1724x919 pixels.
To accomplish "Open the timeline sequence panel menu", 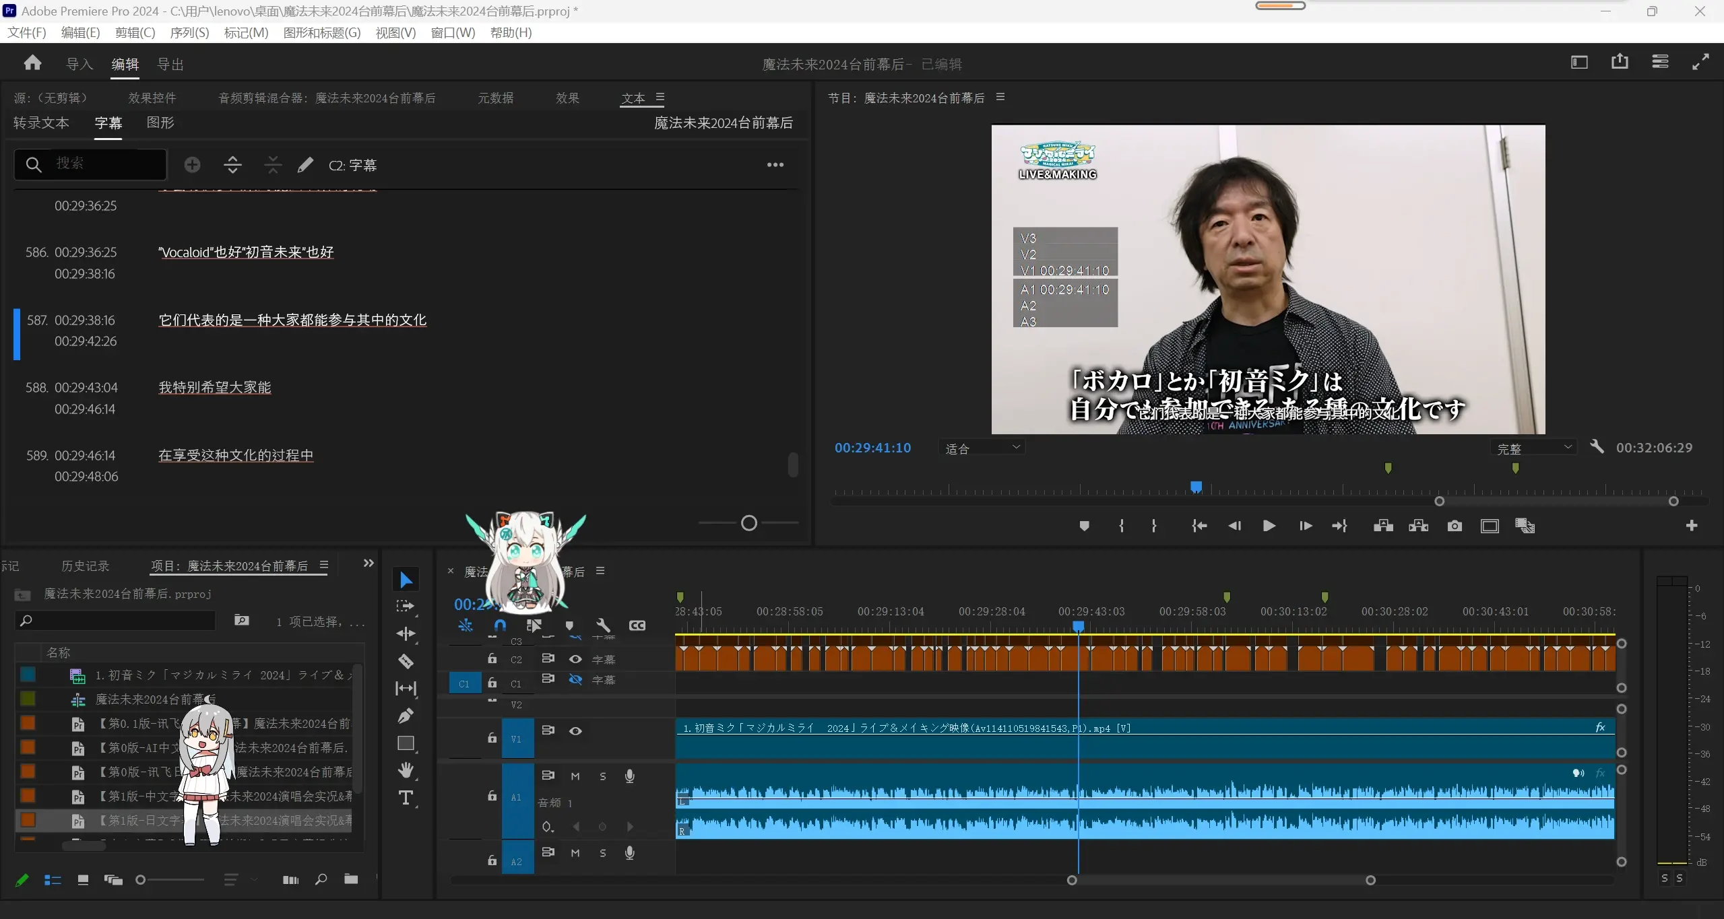I will [x=600, y=571].
